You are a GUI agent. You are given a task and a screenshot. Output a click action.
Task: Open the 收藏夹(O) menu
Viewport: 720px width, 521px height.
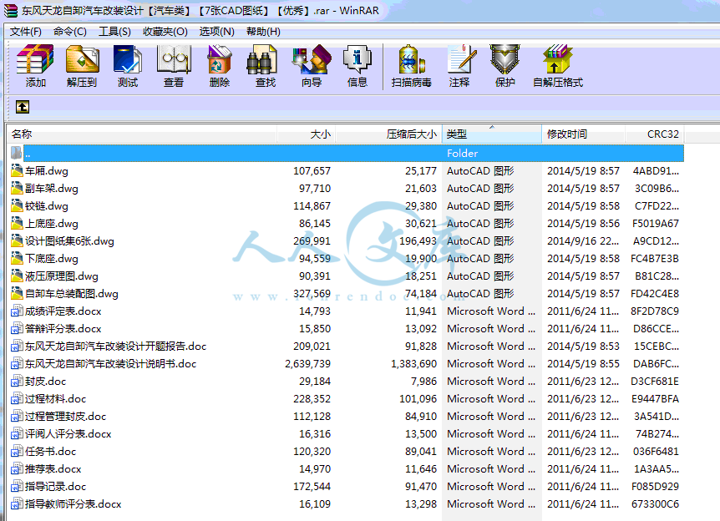tap(165, 32)
